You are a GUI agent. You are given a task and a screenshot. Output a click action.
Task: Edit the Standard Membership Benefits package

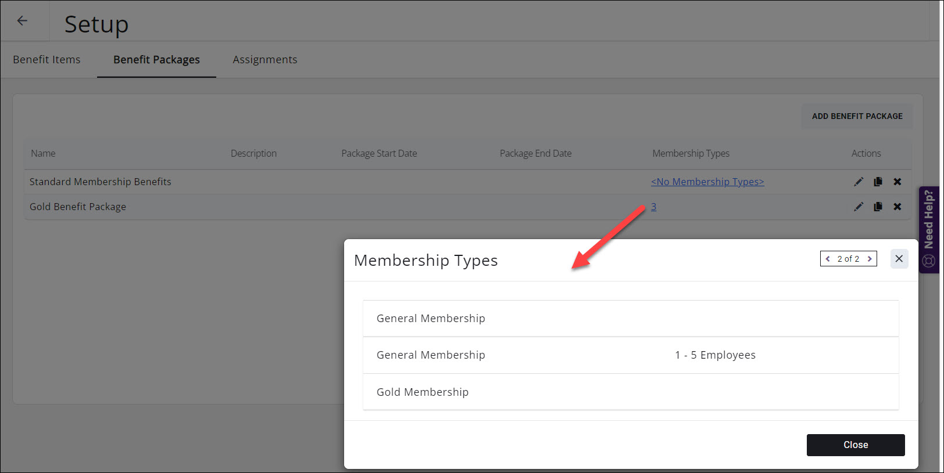[858, 182]
